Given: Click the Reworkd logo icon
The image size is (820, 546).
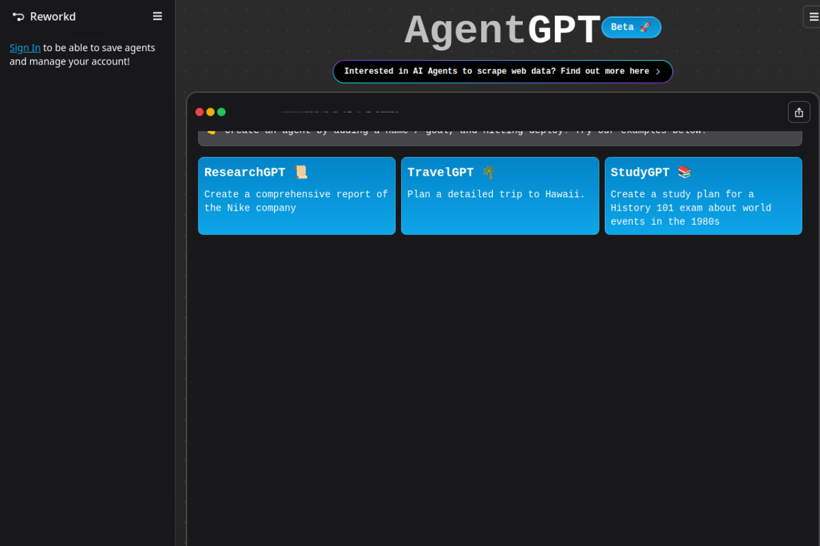Looking at the screenshot, I should point(19,17).
